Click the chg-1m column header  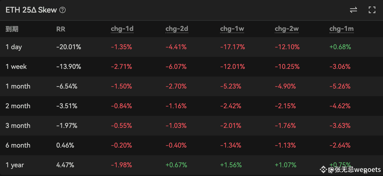tap(341, 29)
